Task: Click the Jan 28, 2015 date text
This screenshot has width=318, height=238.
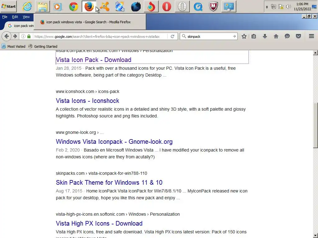Action: pyautogui.click(x=69, y=68)
